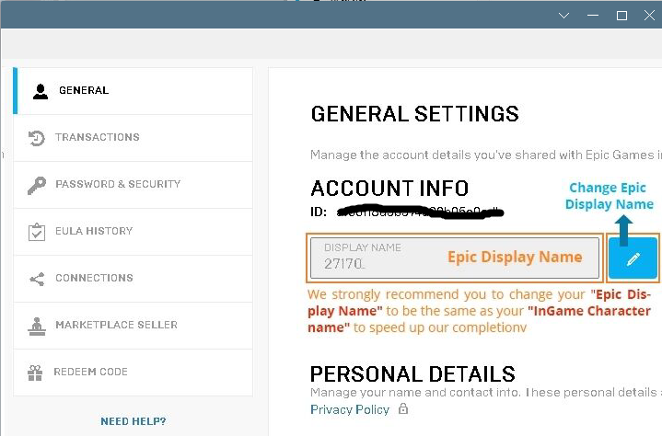Click the General person icon
Screen dimensions: 662x436
pyautogui.click(x=41, y=91)
